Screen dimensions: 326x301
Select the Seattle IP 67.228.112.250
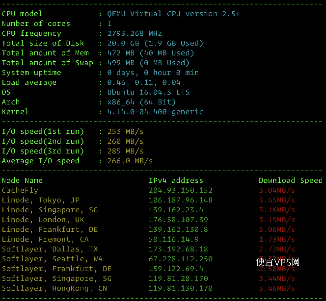[181, 259]
